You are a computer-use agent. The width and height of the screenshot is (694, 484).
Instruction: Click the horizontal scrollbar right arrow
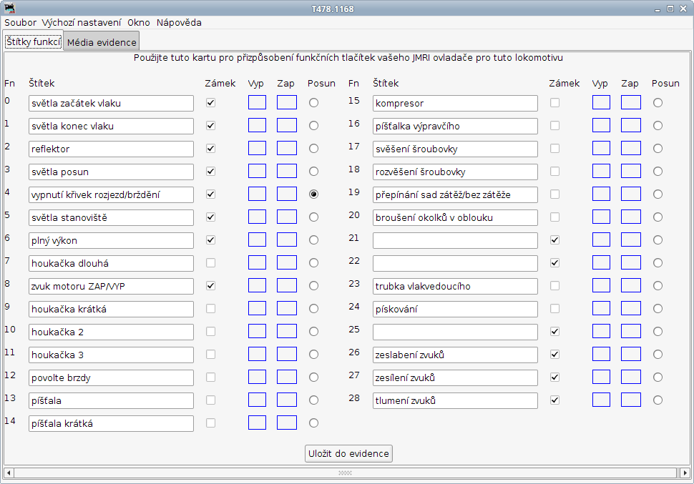[x=685, y=473]
